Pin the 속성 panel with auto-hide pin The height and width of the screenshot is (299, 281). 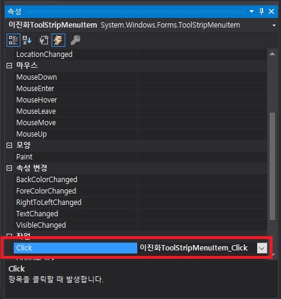(x=261, y=11)
